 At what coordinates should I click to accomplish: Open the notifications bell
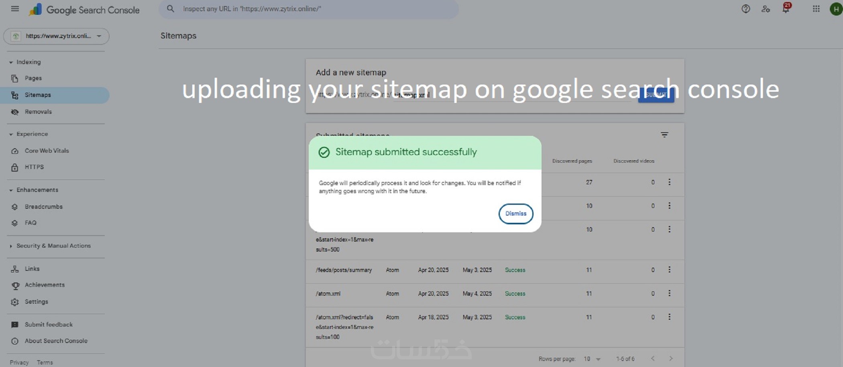(x=786, y=9)
